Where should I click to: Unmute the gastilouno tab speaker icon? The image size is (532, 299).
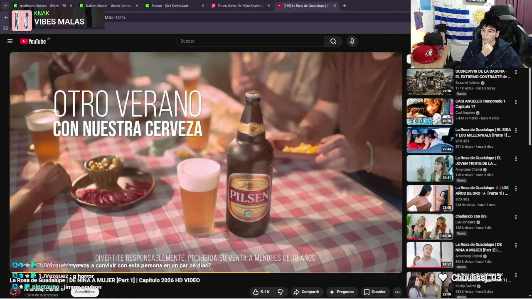tap(64, 6)
